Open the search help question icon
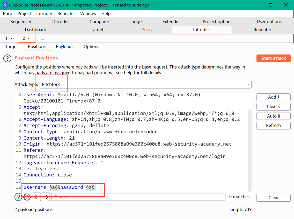 (x=18, y=197)
